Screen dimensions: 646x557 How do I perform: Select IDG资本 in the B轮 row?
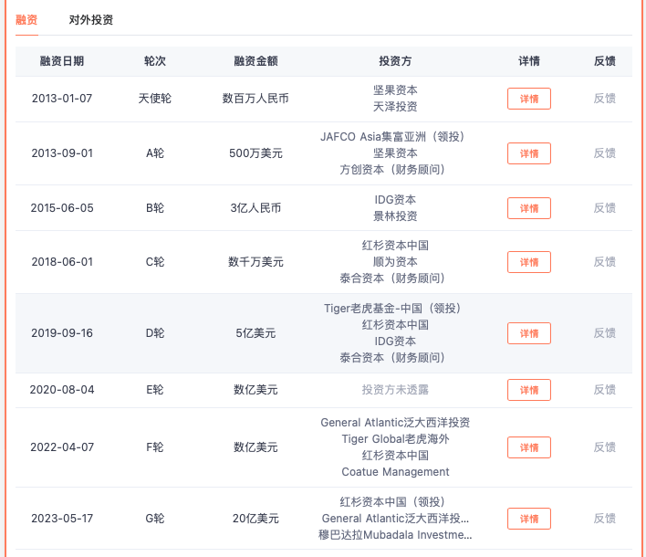[395, 200]
